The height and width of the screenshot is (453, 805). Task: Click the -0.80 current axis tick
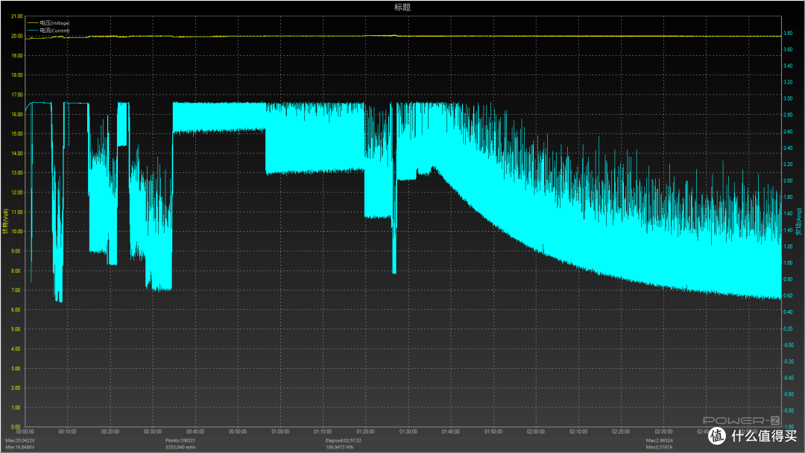[x=788, y=411]
